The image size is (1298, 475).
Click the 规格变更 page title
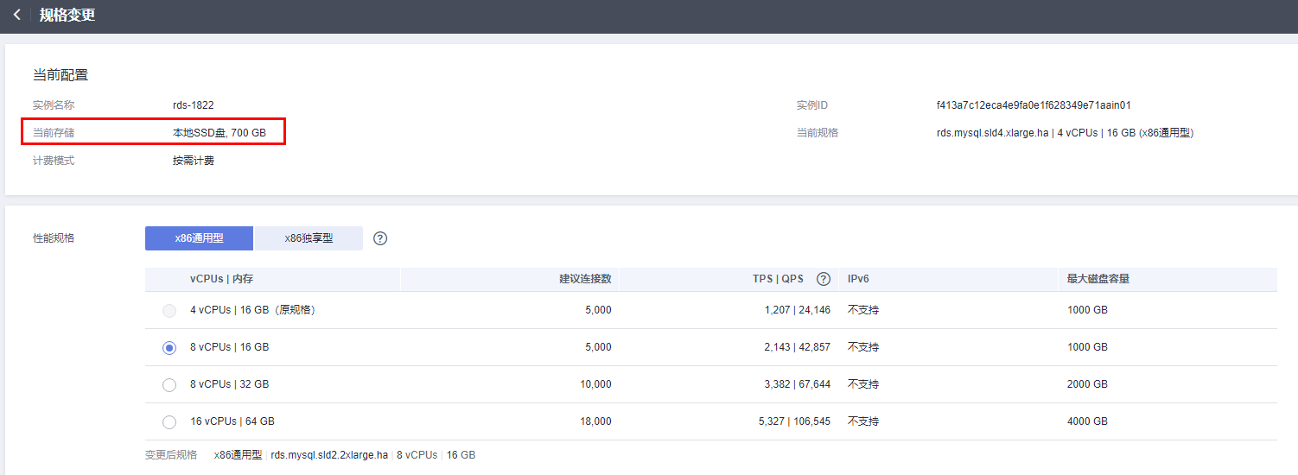point(67,16)
